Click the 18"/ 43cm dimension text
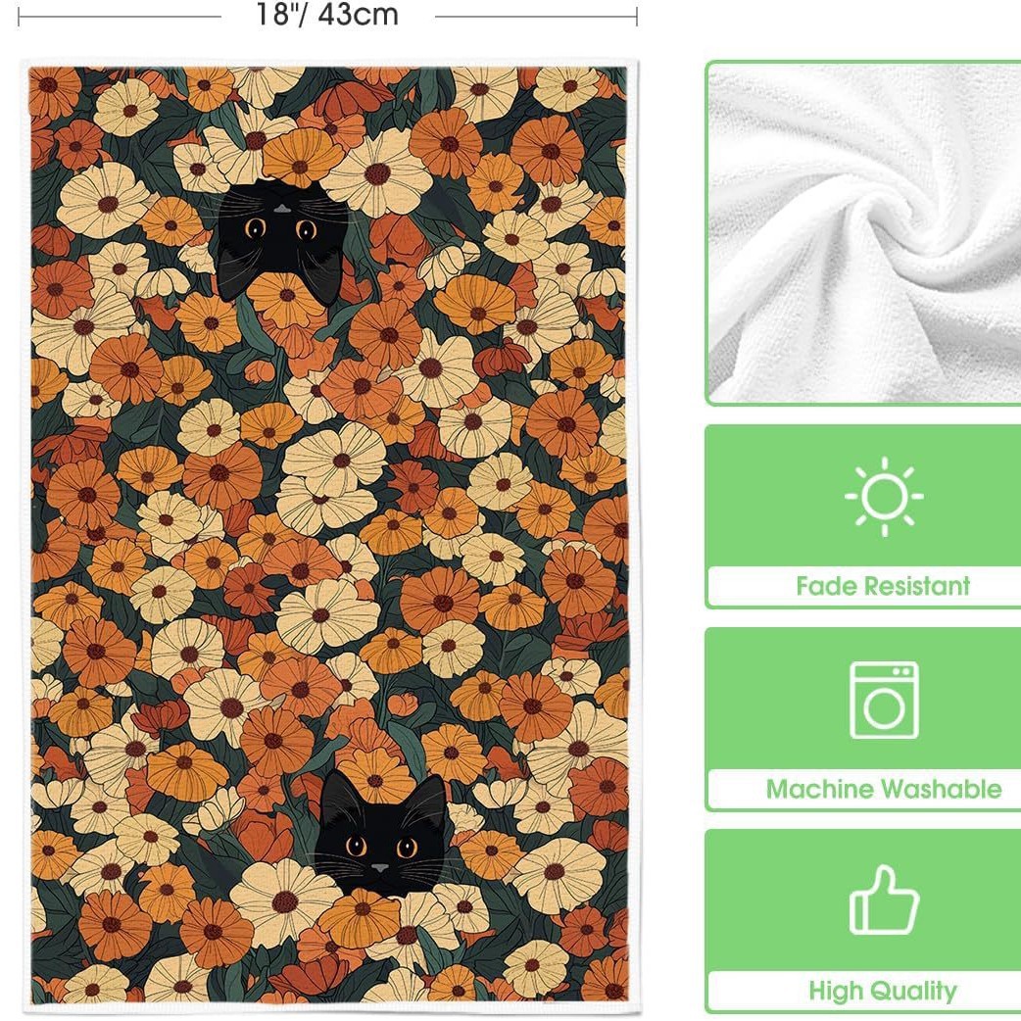This screenshot has height=1021, width=1021. click(x=327, y=15)
